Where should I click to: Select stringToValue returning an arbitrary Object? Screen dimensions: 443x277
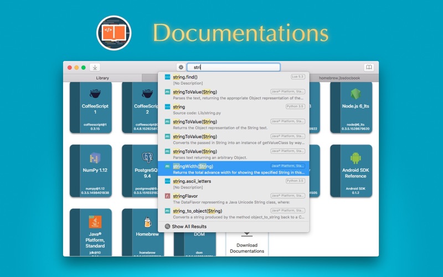click(x=234, y=155)
